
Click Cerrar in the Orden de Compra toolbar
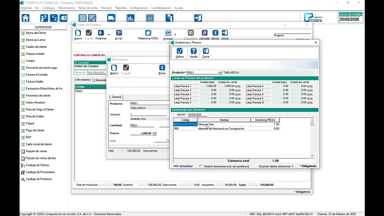[x=225, y=35]
